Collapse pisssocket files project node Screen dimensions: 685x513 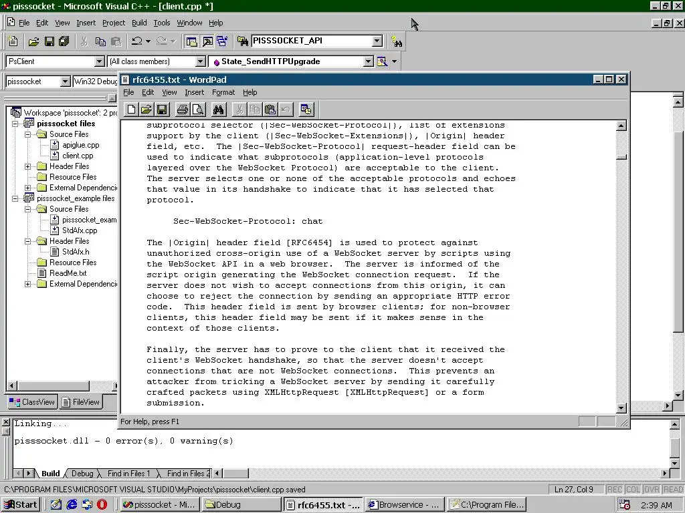(x=15, y=124)
